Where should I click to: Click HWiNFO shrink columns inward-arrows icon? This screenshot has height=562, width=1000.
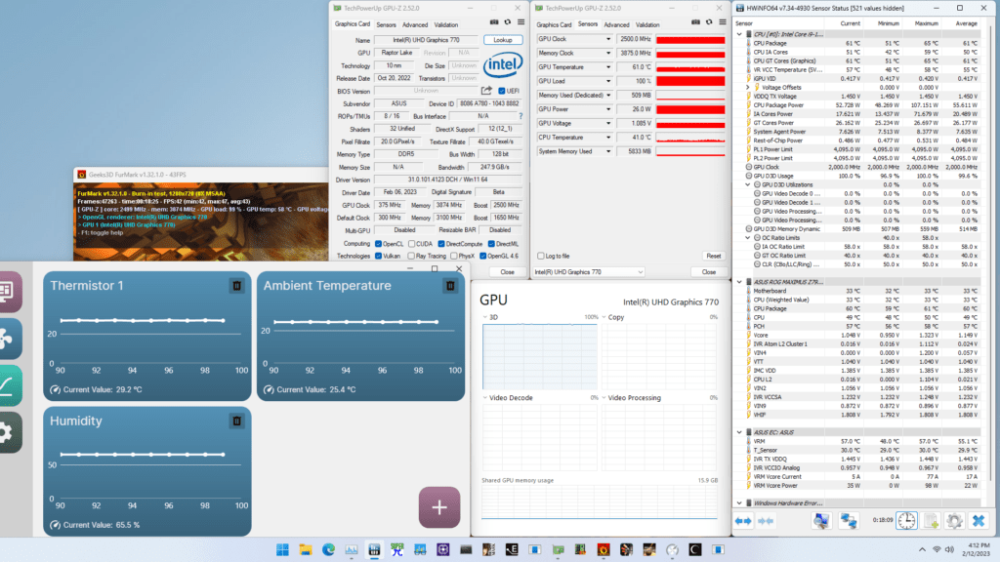[x=766, y=521]
